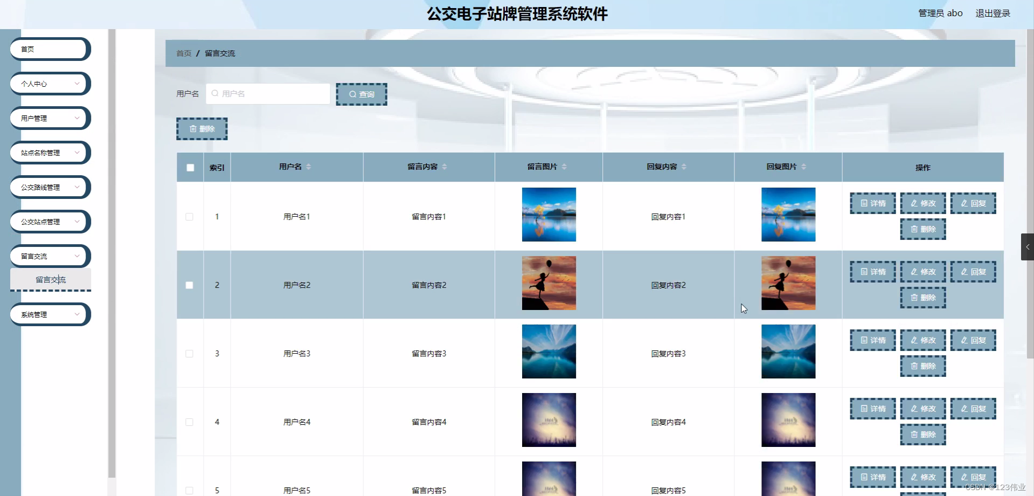Select 留言交流 submenu item in sidebar
The width and height of the screenshot is (1034, 496).
pyautogui.click(x=50, y=279)
